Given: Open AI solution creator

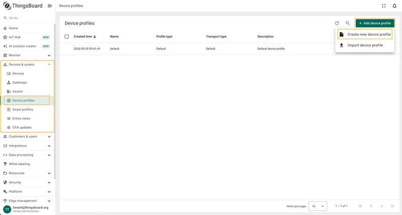Looking at the screenshot, I should pos(28,46).
